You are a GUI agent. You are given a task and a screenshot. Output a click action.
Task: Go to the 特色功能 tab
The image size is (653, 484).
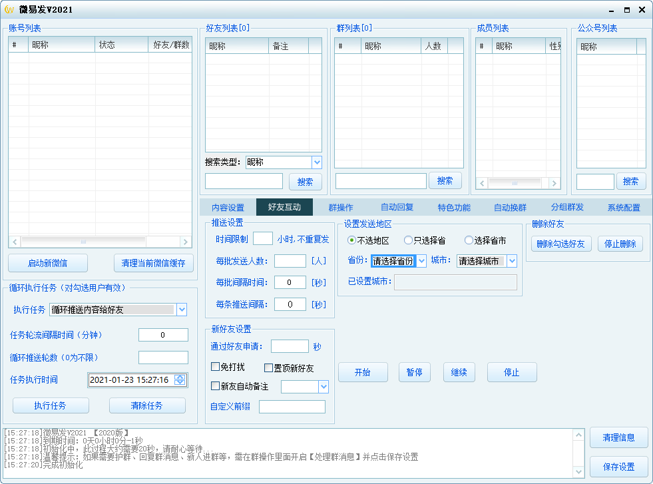(x=454, y=208)
